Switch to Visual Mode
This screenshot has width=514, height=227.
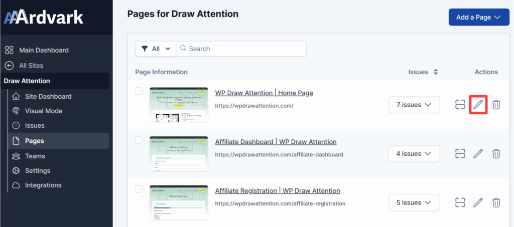coord(44,111)
